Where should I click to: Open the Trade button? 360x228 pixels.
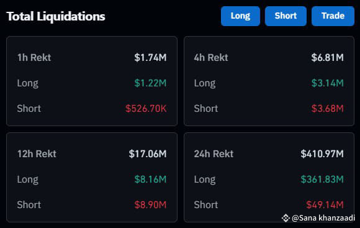[x=333, y=16]
